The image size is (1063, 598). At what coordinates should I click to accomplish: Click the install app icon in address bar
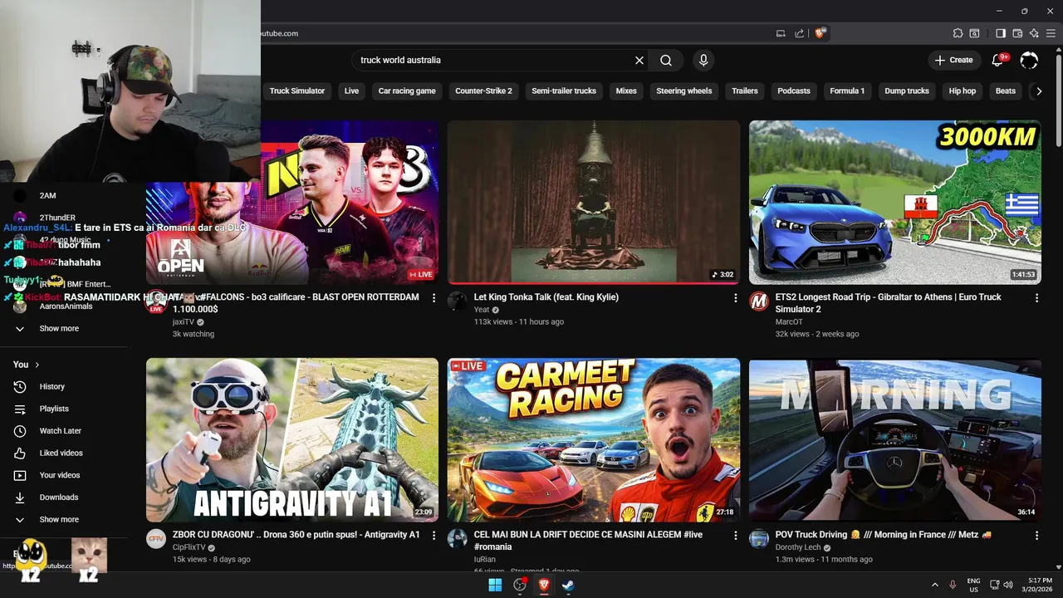pyautogui.click(x=781, y=33)
